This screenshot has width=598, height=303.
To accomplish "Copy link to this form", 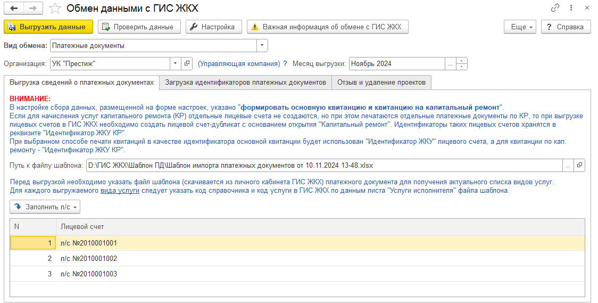I will coord(555,8).
